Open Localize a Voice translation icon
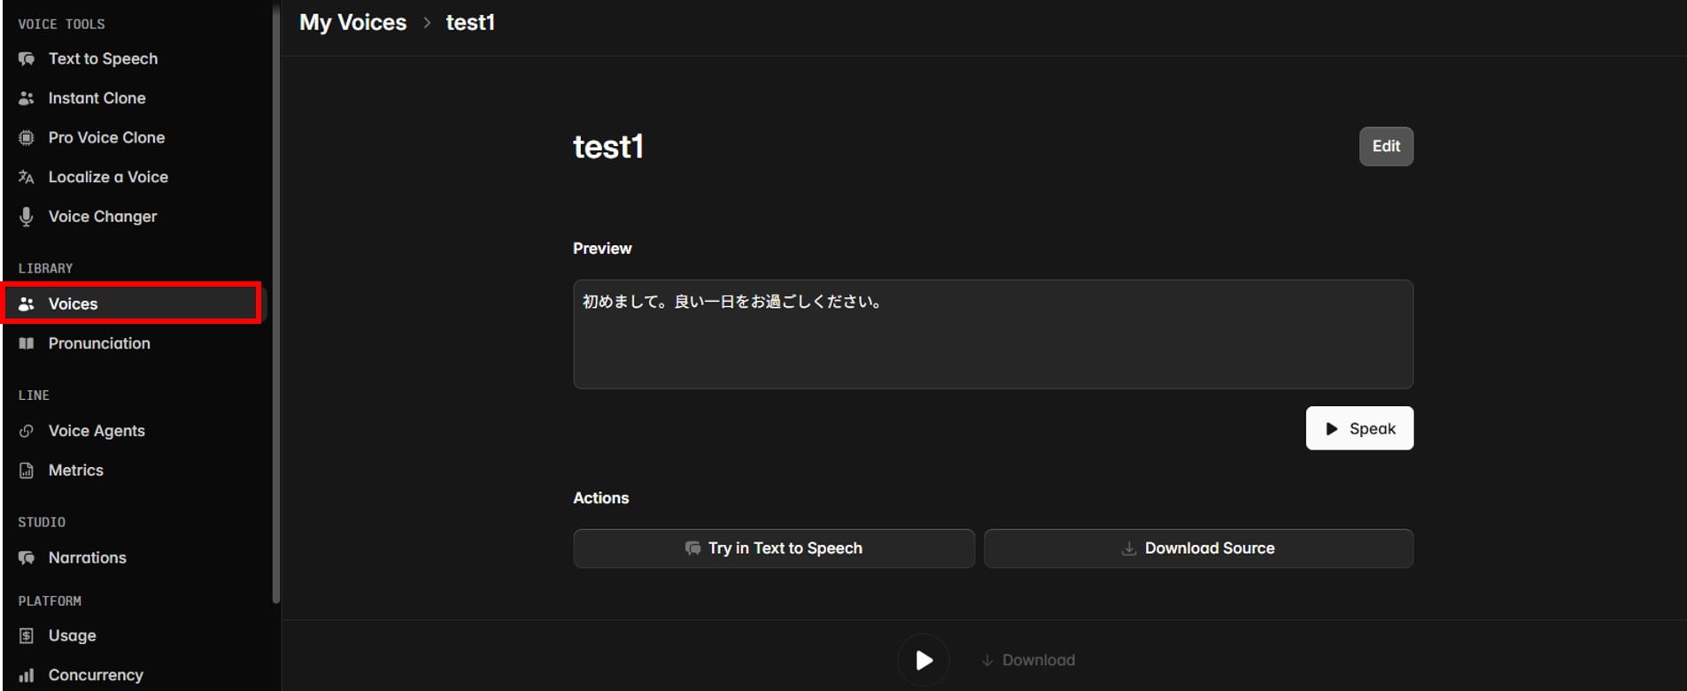 (x=27, y=177)
